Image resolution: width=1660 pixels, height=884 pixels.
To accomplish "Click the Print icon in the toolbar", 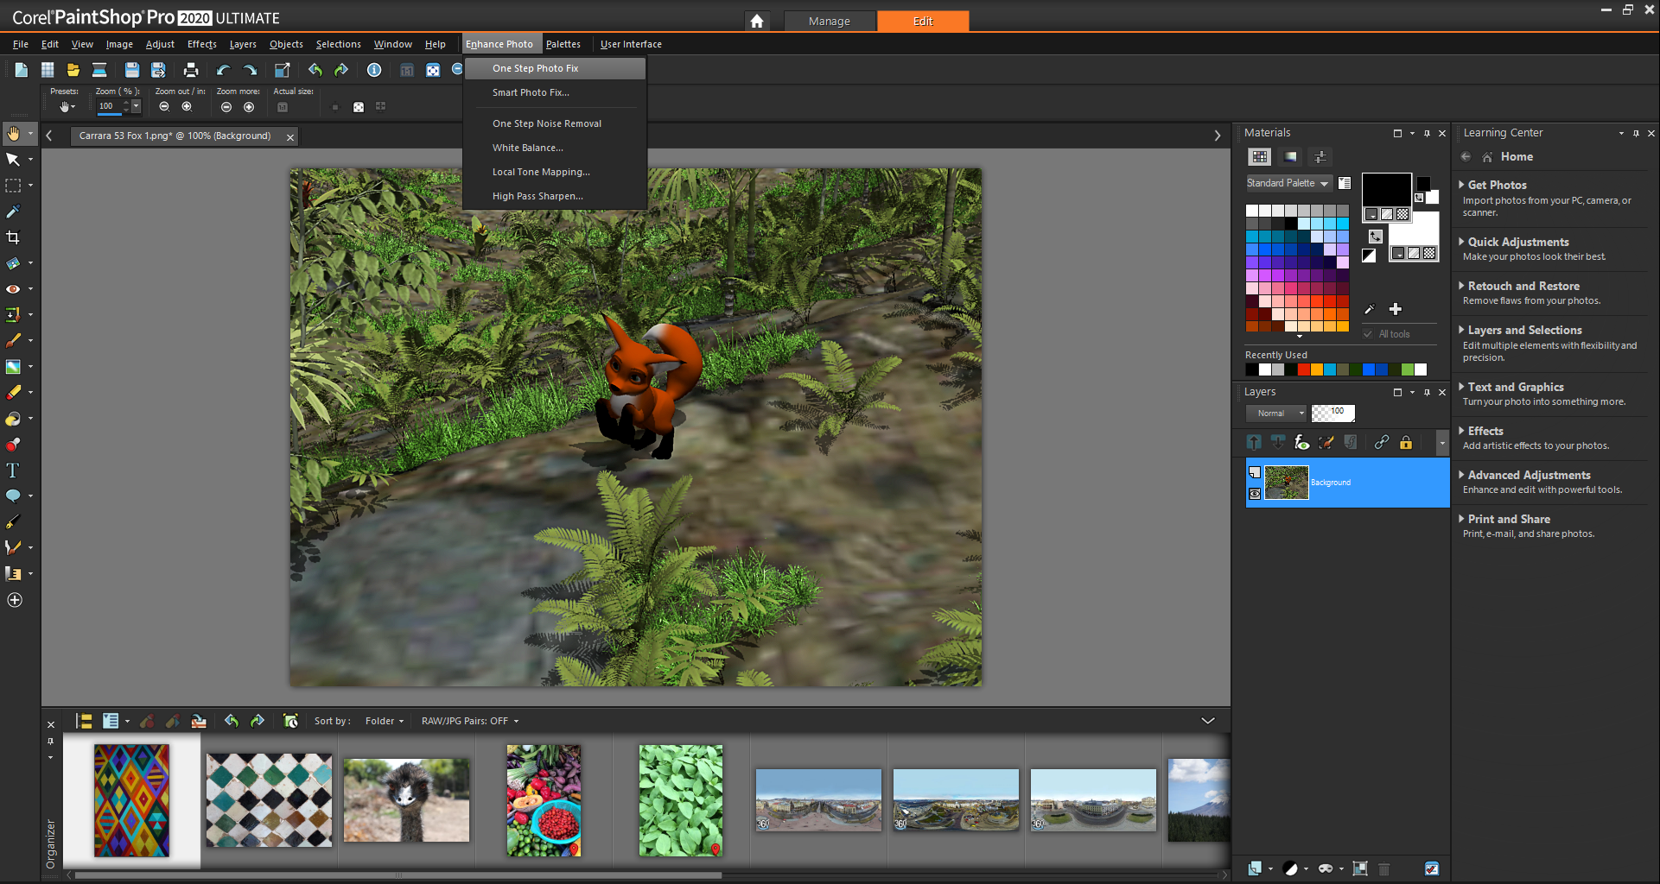I will tap(191, 70).
